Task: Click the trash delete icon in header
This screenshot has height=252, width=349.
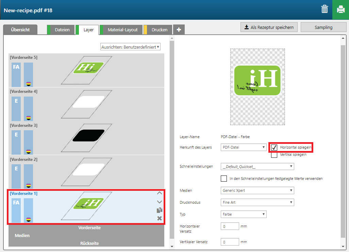Action: point(325,10)
